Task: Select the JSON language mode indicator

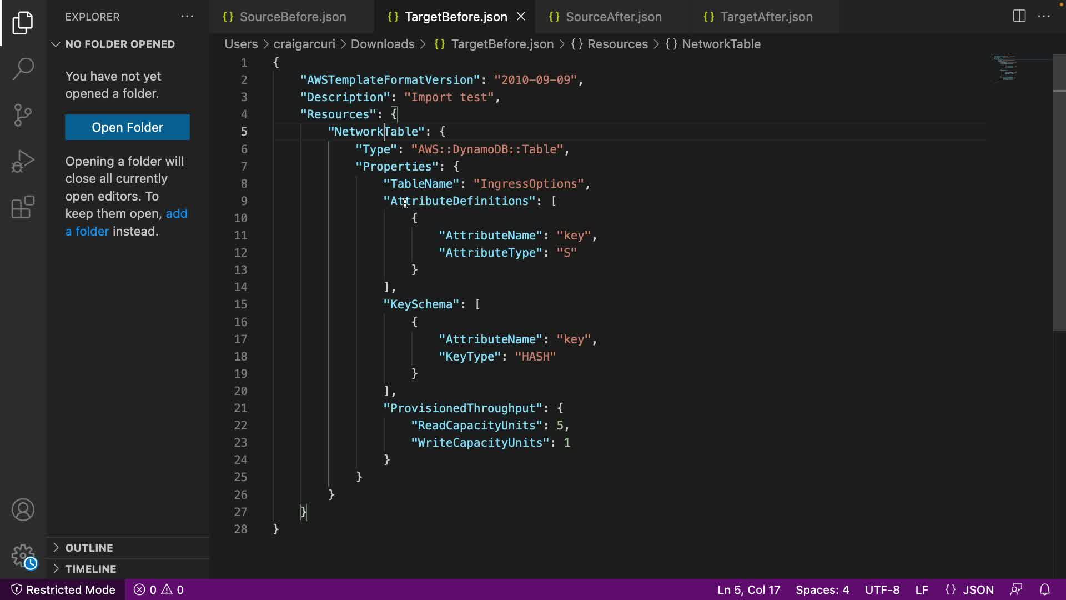Action: click(969, 589)
